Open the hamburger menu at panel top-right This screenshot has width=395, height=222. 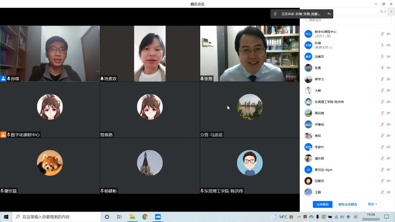391,12
